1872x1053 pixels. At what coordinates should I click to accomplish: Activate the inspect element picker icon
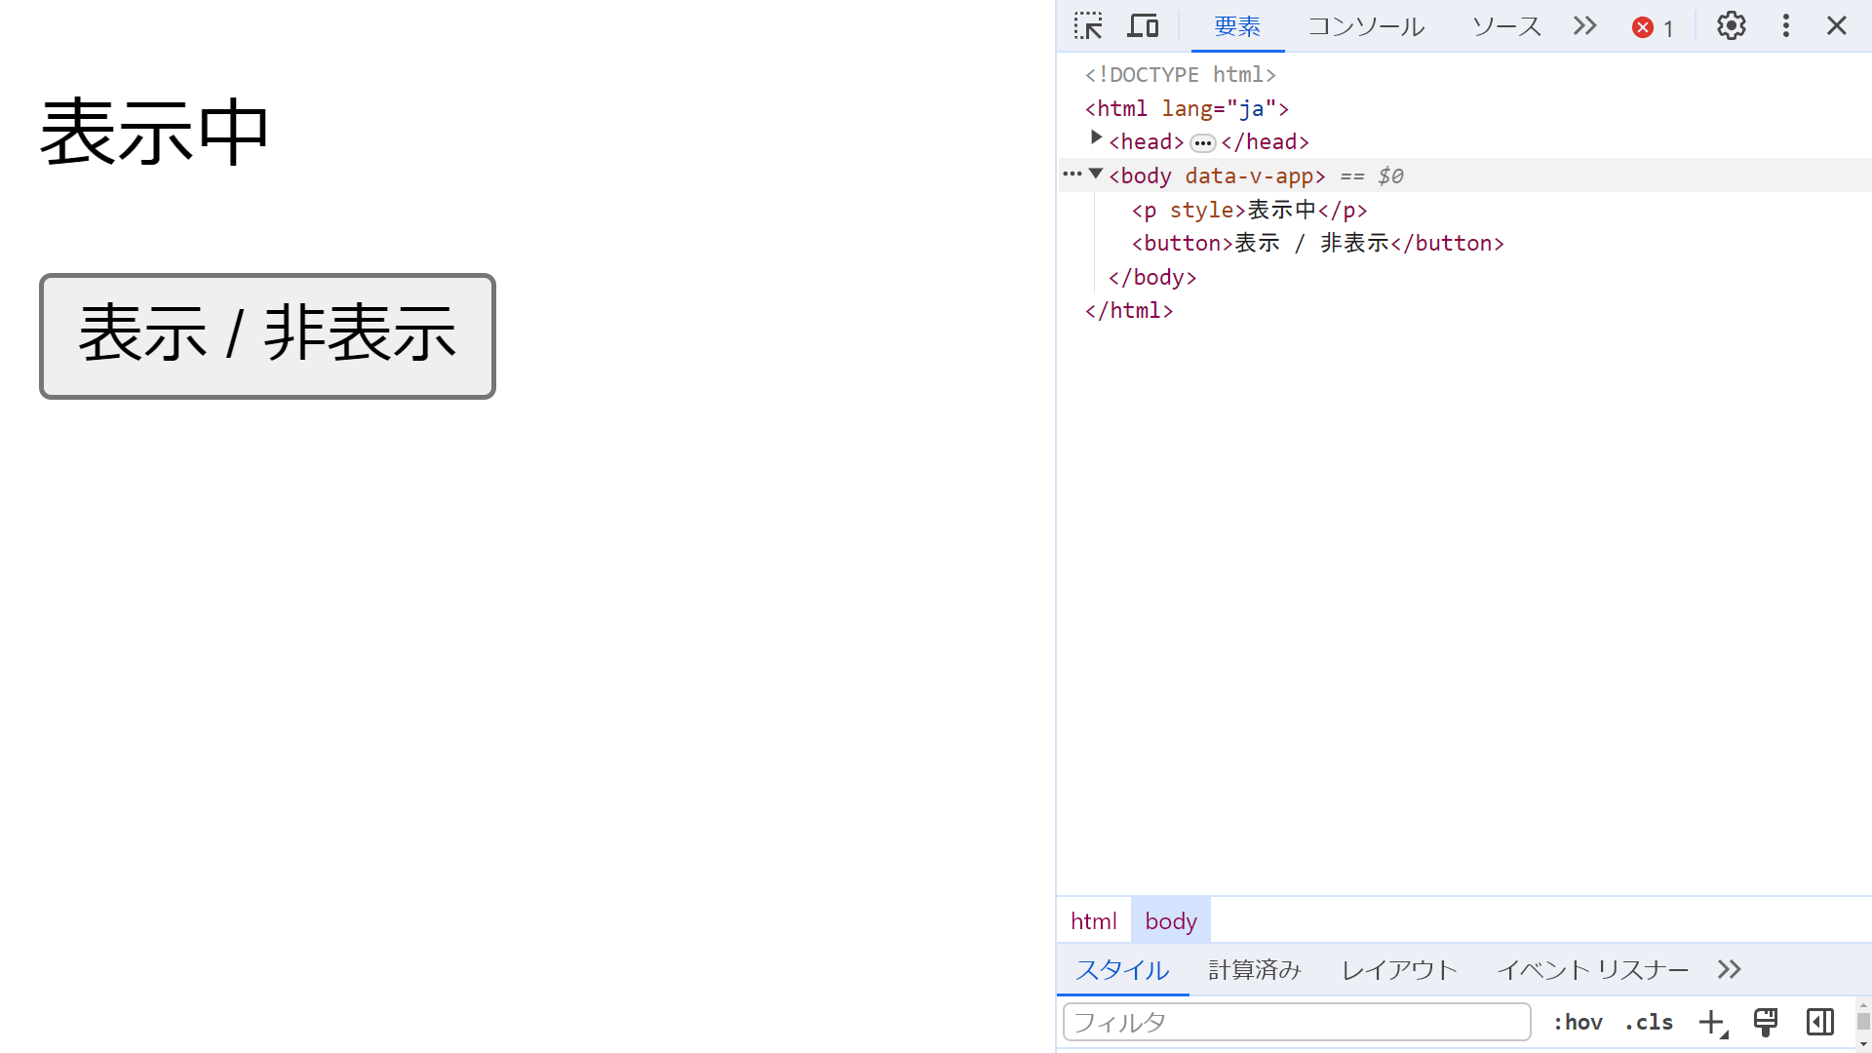pos(1088,26)
